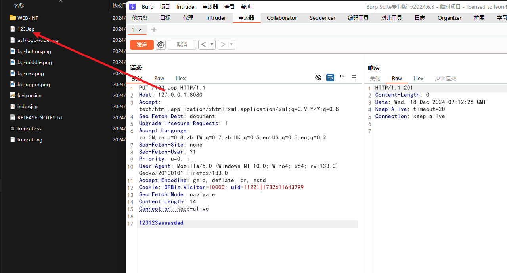
Task: Toggle hidden characters eye icon in request
Action: [318, 77]
